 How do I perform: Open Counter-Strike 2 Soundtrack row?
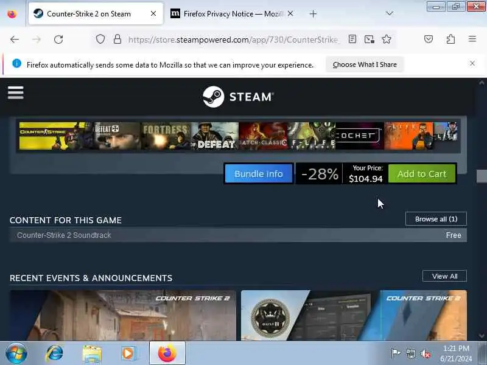[238, 235]
